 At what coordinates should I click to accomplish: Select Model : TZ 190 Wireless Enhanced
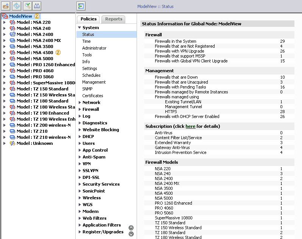click(x=46, y=119)
